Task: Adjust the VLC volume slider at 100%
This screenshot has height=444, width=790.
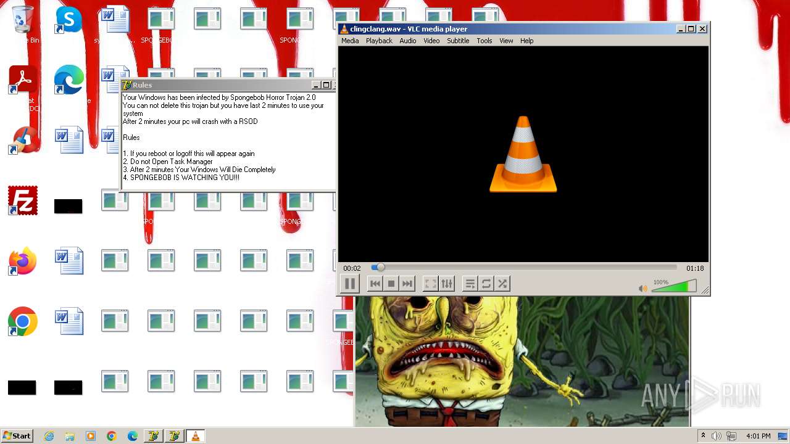Action: pos(674,286)
